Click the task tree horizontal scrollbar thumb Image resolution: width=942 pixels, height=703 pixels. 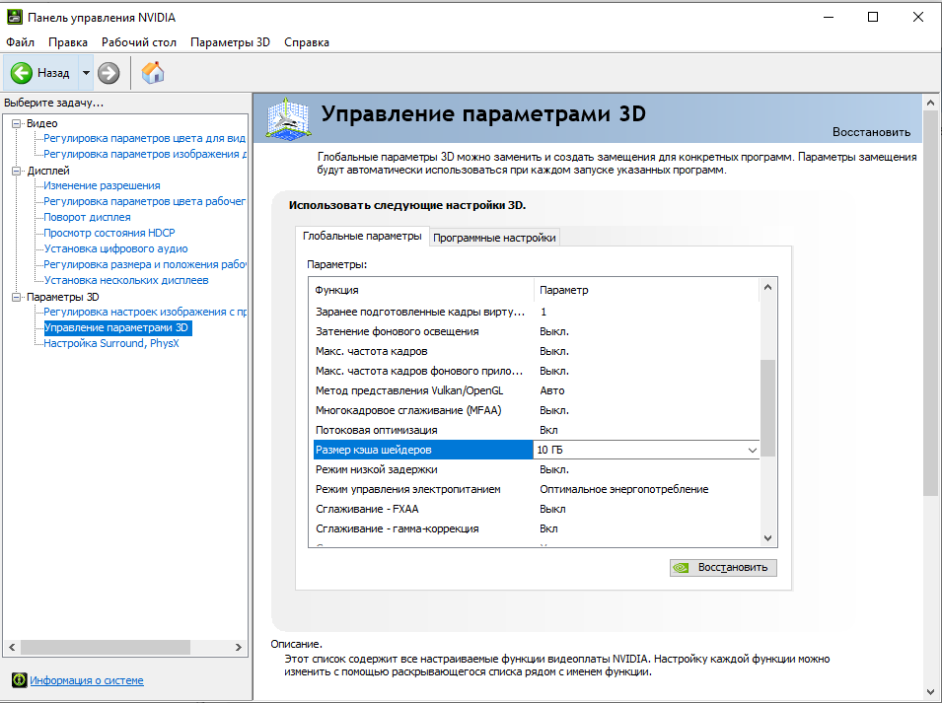(106, 647)
